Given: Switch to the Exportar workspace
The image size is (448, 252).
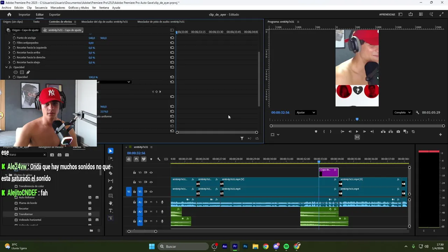Looking at the screenshot, I should tap(55, 14).
